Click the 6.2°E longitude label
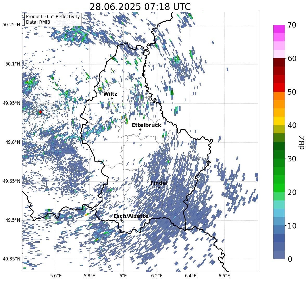308x281 pixels. (x=157, y=276)
